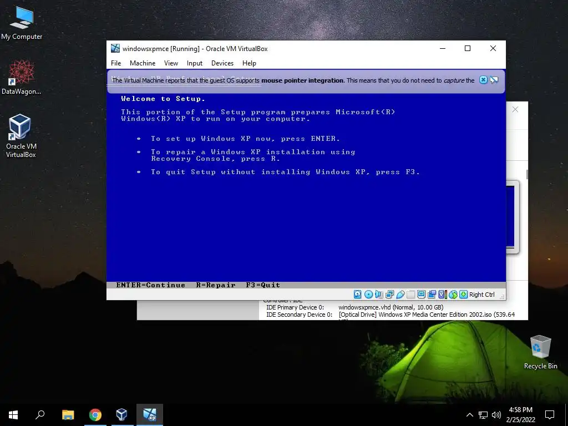Switch to VirtualBox Manager taskbar icon
568x426 pixels.
point(122,415)
